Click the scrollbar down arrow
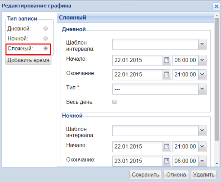The height and width of the screenshot is (182, 221). click(x=217, y=163)
